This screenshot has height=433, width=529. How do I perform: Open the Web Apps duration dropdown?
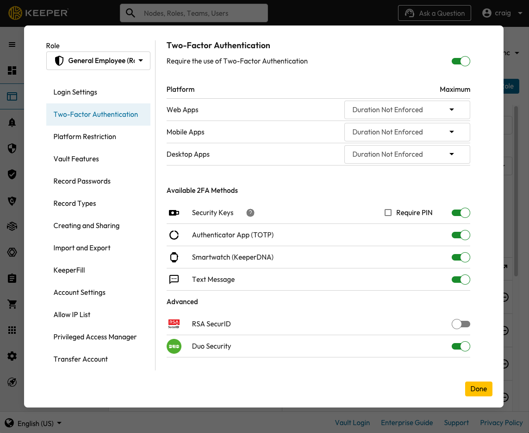[x=407, y=110]
